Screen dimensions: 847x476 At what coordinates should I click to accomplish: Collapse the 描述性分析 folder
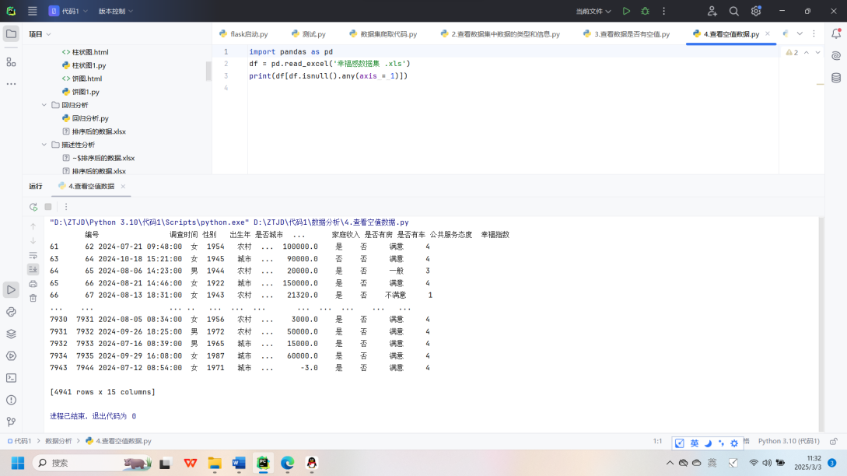tap(44, 145)
